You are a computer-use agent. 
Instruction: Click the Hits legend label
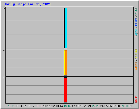pyautogui.click(x=136, y=11)
